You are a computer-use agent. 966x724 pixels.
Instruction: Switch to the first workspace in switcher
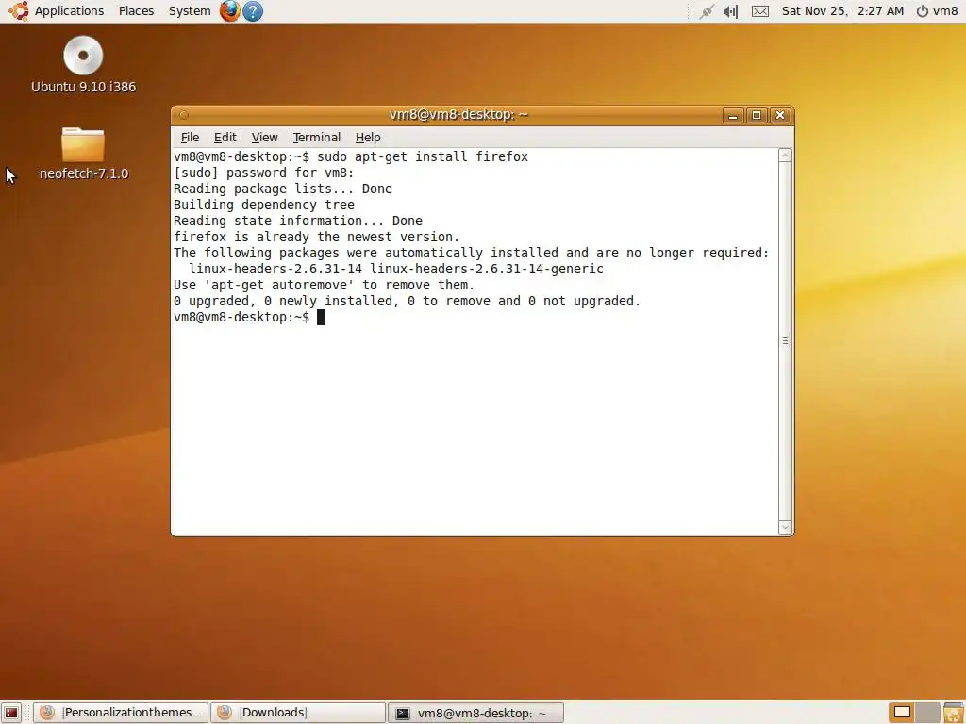point(902,713)
